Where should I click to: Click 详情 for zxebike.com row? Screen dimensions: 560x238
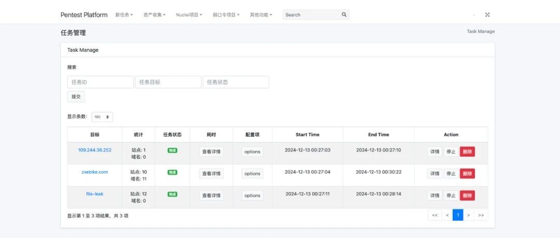click(x=435, y=173)
